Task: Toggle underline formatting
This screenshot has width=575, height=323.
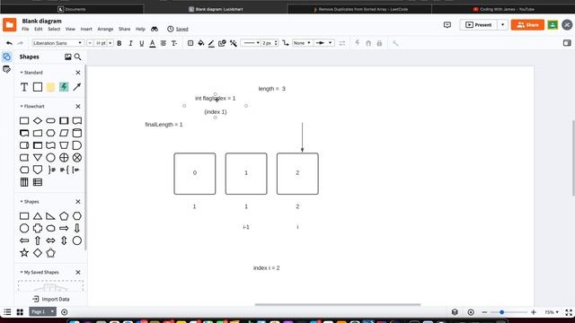Action: [142, 43]
